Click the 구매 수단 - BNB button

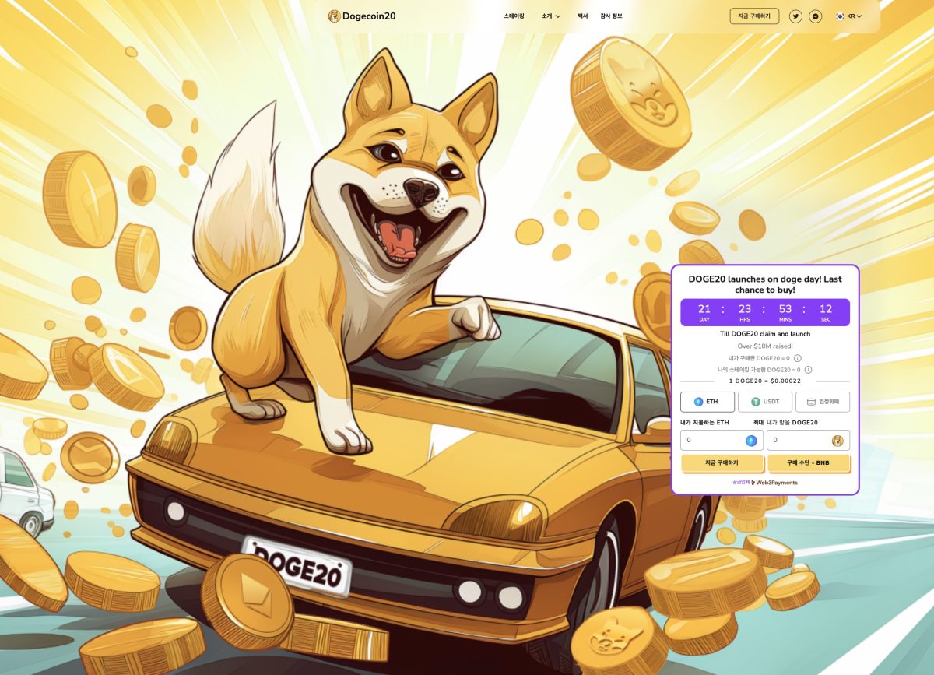tap(808, 463)
